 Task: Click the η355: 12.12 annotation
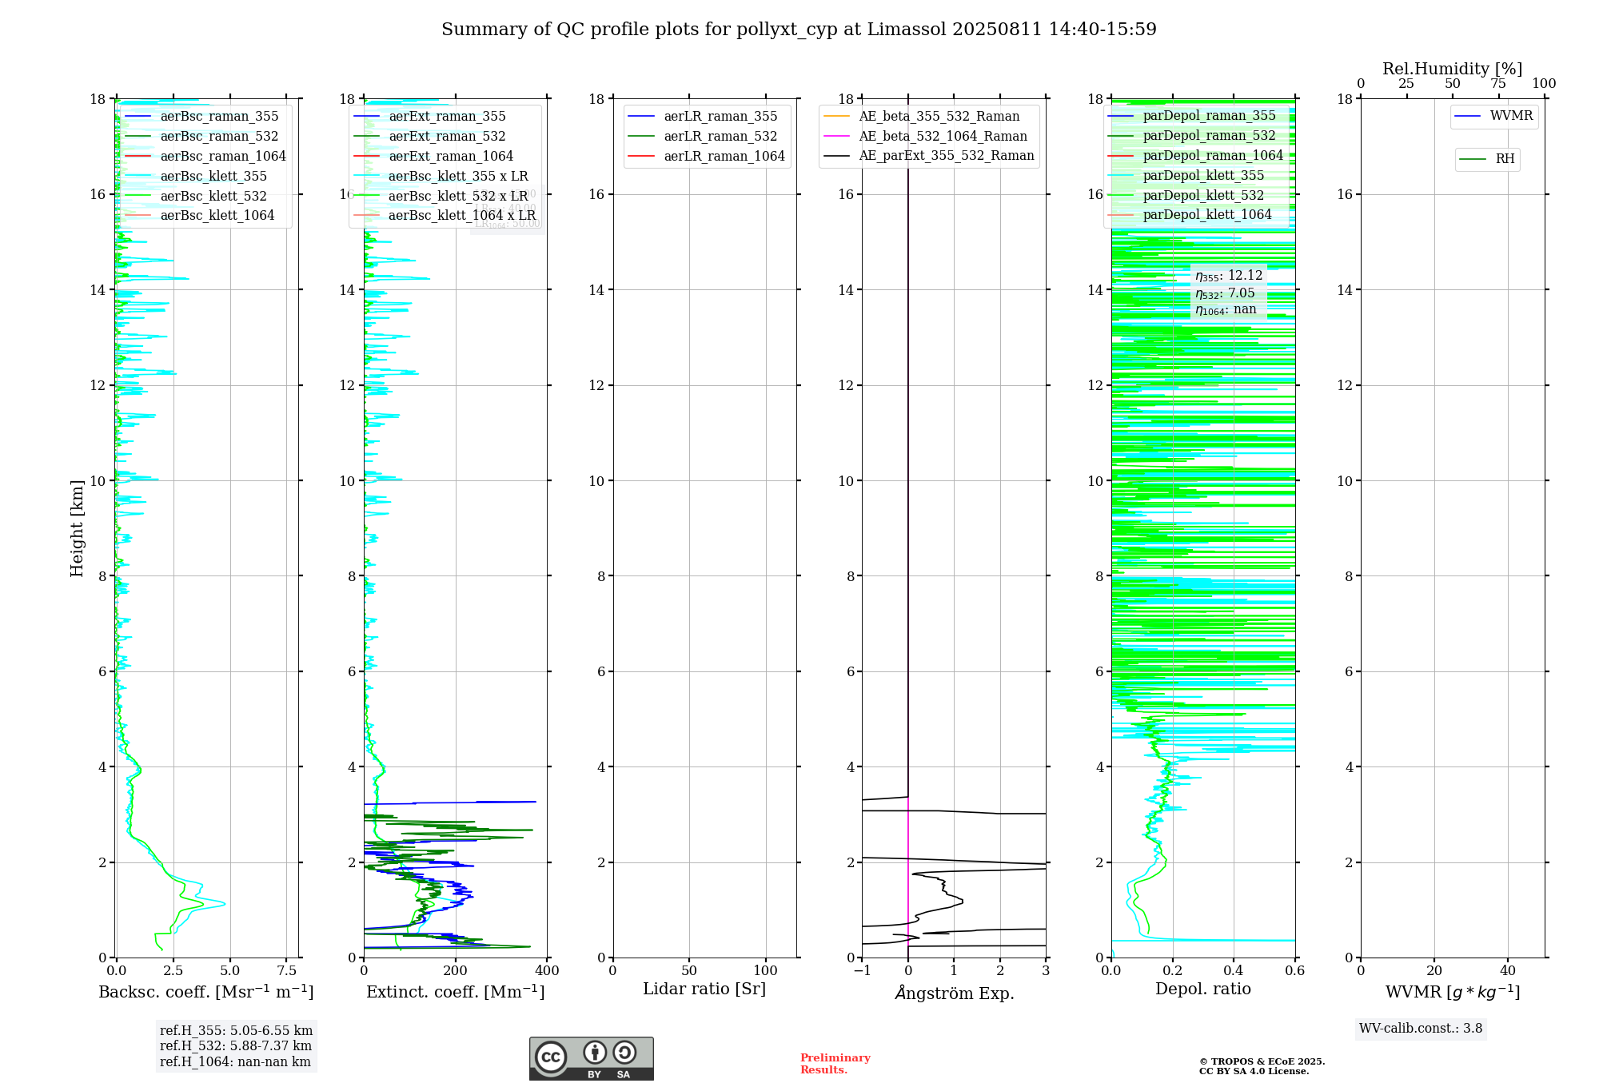point(1229,276)
